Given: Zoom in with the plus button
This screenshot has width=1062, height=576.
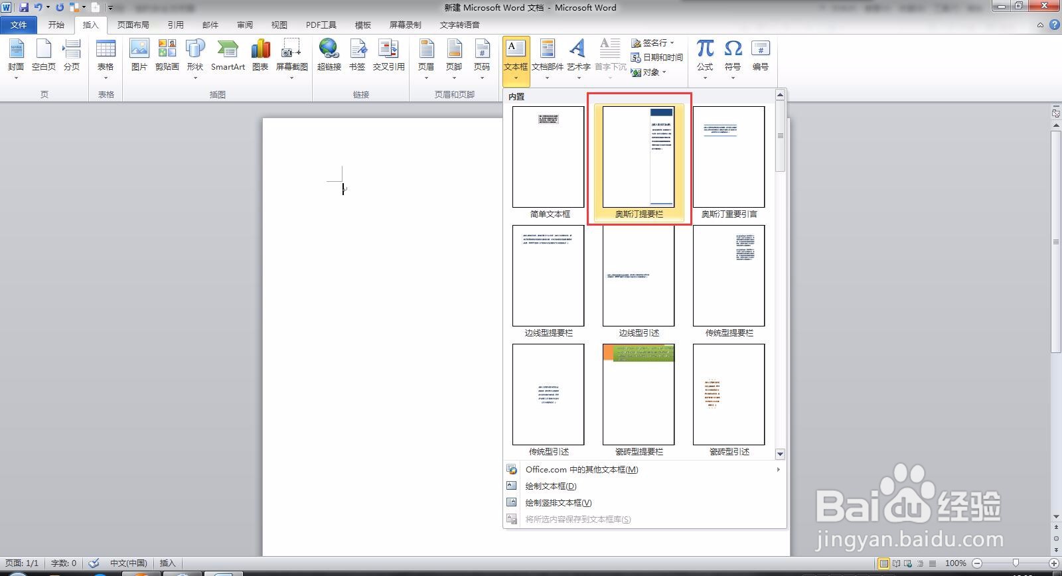Looking at the screenshot, I should coord(1053,563).
